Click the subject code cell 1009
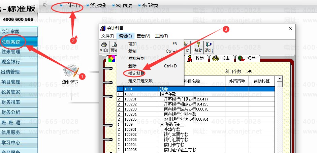 point(141,124)
